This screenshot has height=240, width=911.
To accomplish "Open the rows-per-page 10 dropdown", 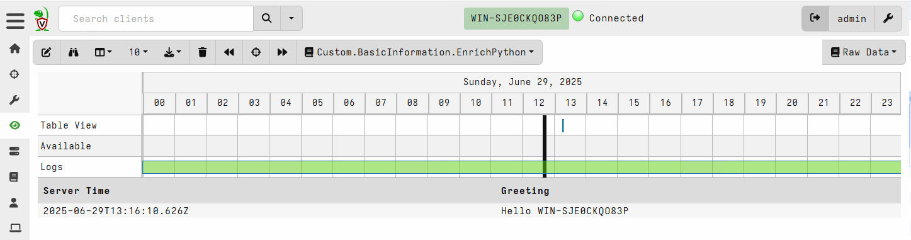I will (138, 52).
